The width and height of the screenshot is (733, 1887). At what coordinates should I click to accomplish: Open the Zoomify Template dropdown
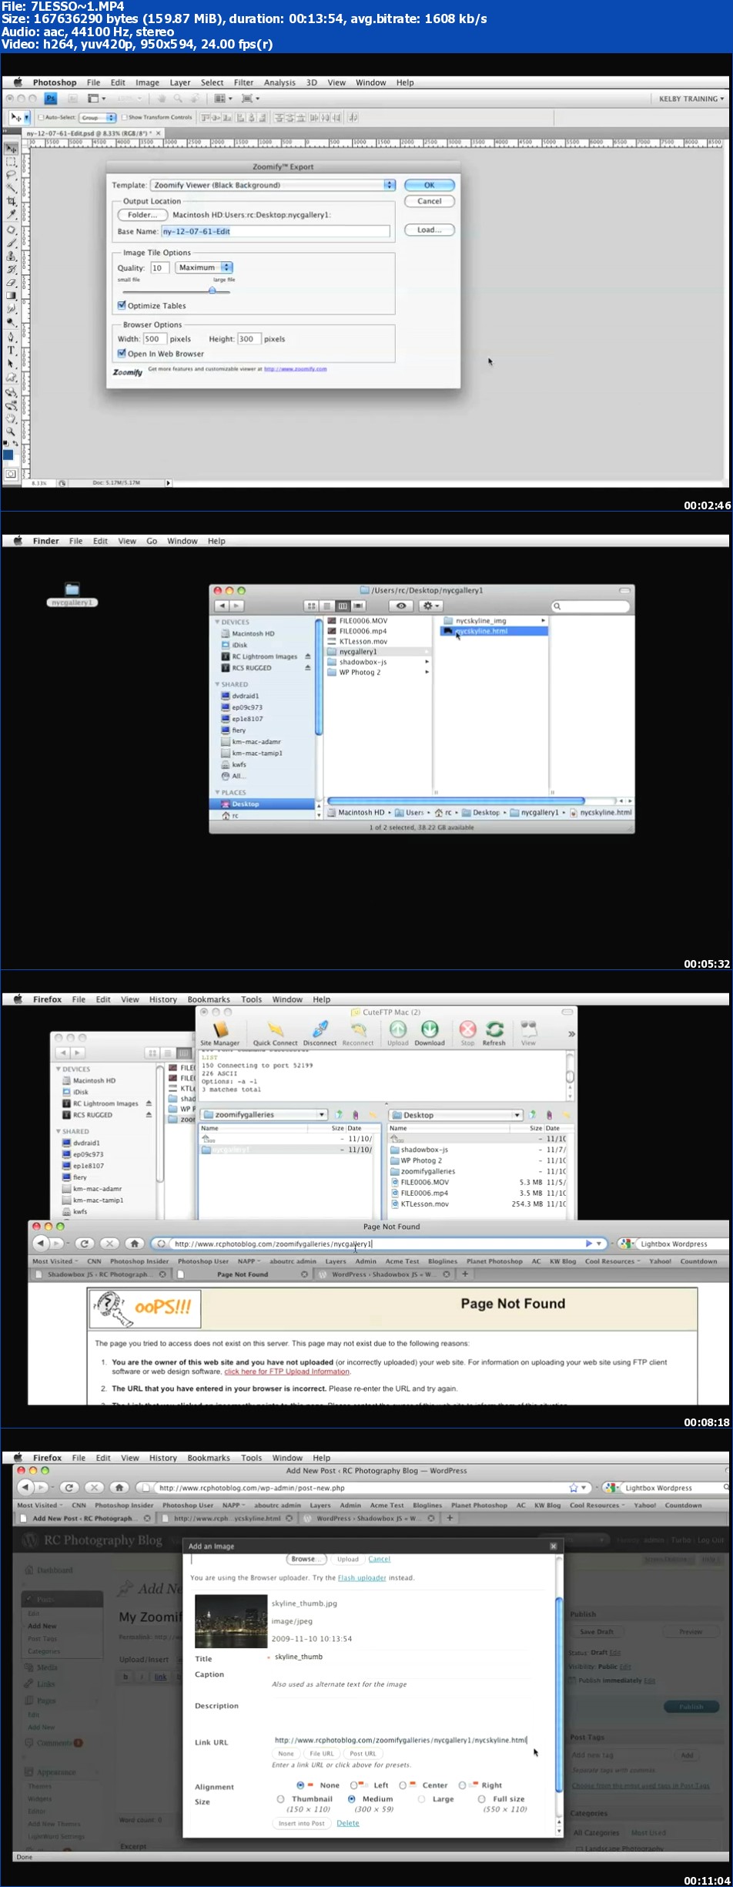(273, 185)
